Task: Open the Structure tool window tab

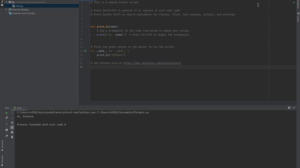Action: 2,146
